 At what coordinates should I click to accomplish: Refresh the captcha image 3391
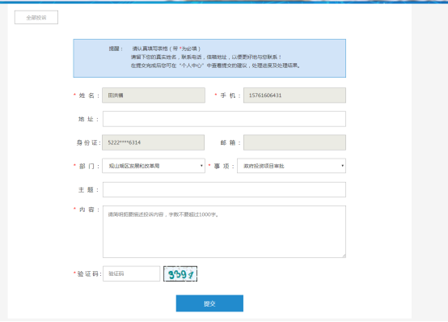click(180, 274)
